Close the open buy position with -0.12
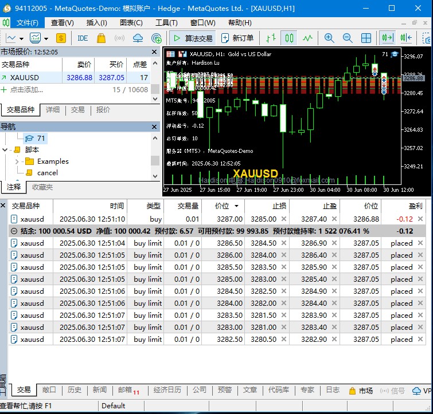 point(420,219)
